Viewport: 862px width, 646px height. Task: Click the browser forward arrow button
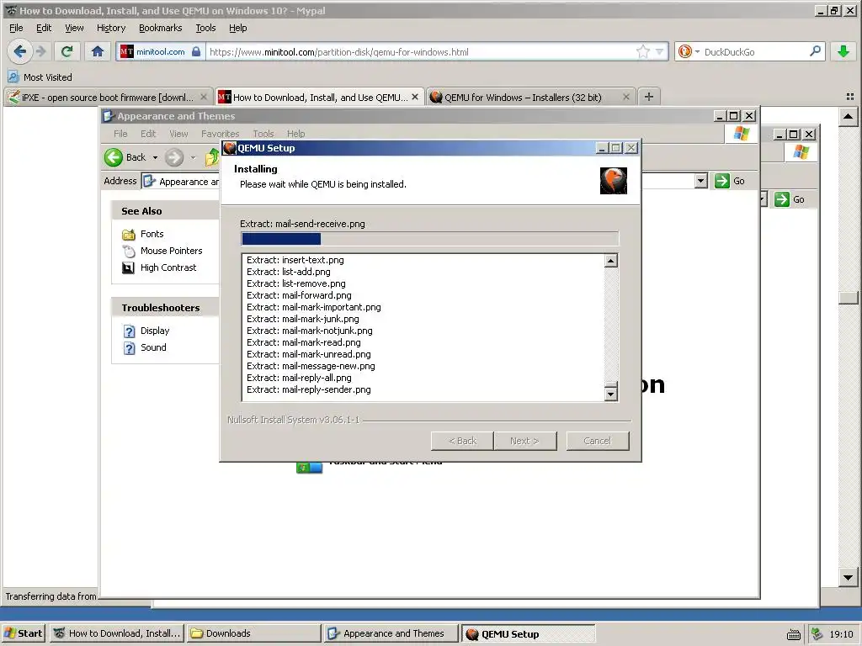coord(41,51)
